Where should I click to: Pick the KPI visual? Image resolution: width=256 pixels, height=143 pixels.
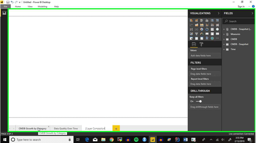pos(217,34)
